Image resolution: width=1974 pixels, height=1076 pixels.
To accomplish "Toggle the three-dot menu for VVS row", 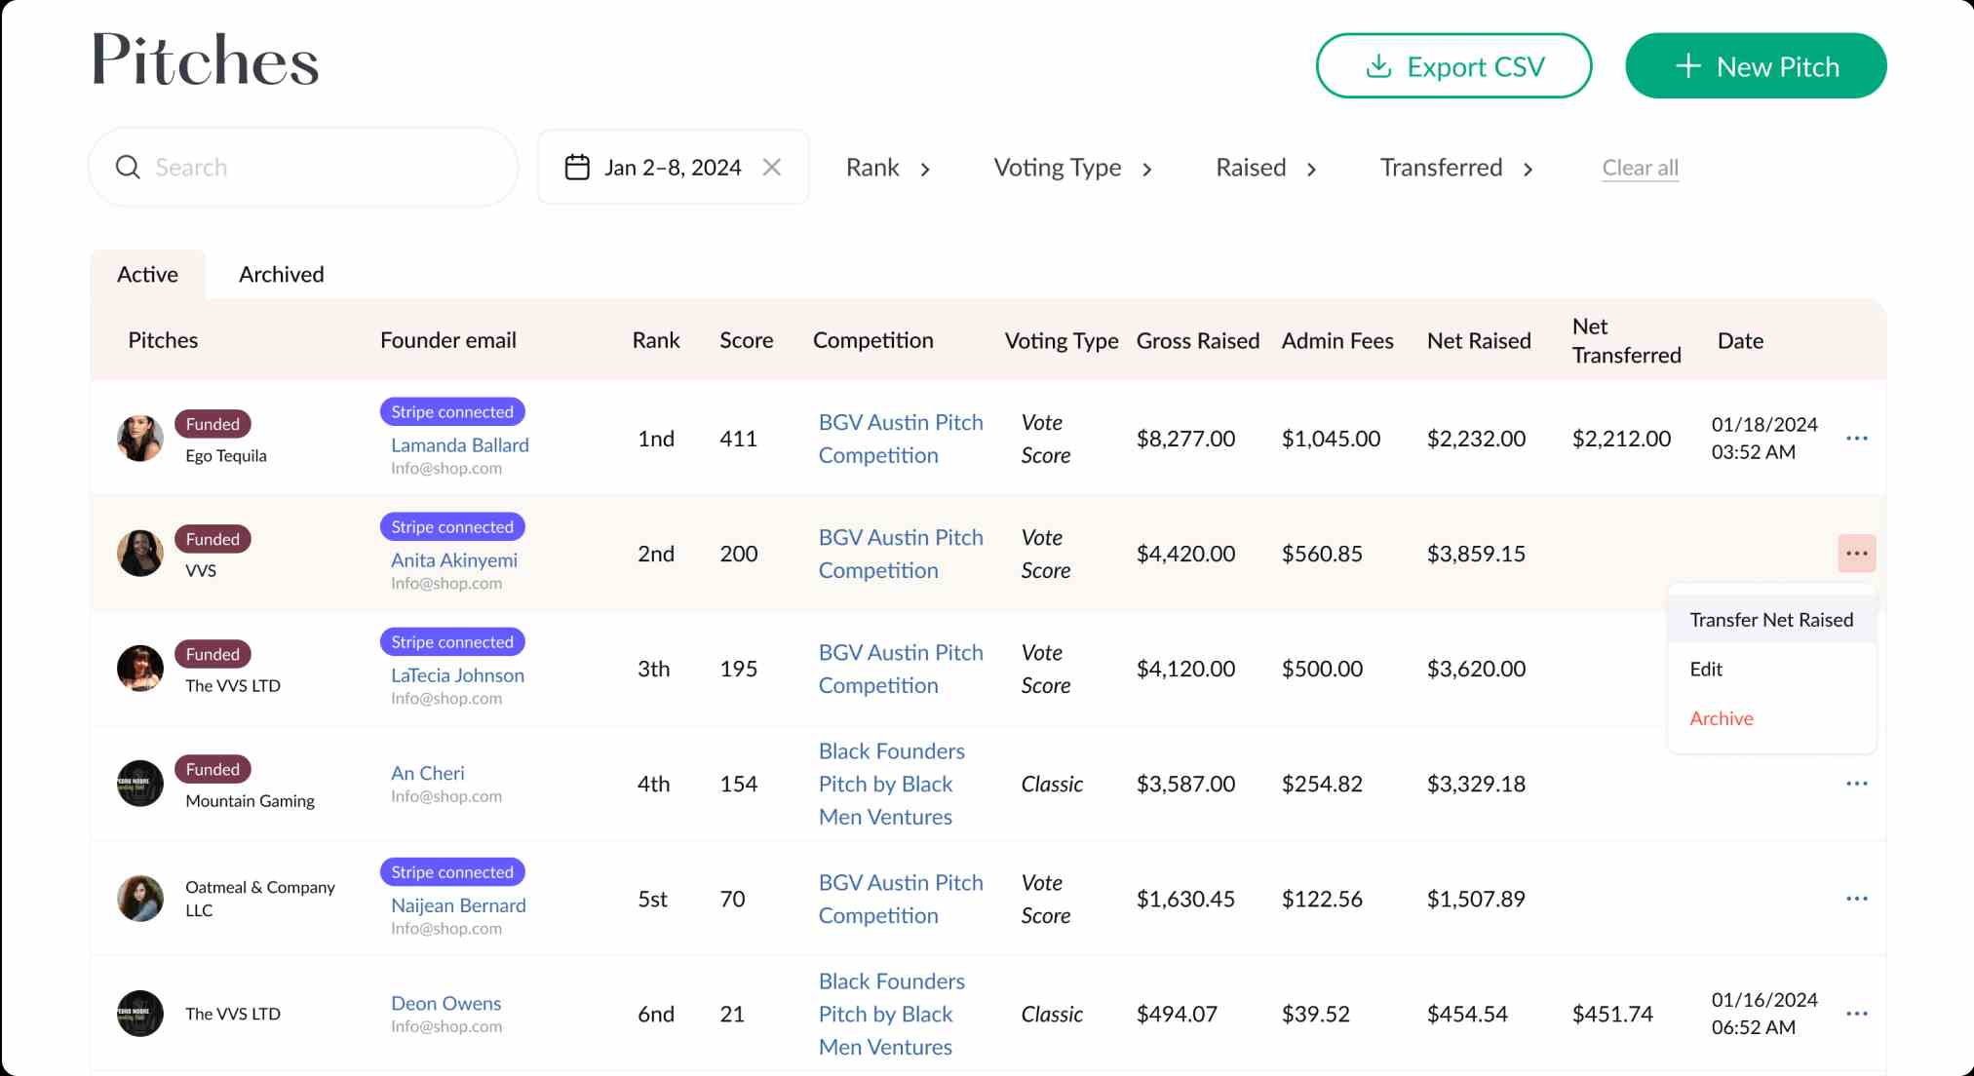I will [x=1856, y=554].
